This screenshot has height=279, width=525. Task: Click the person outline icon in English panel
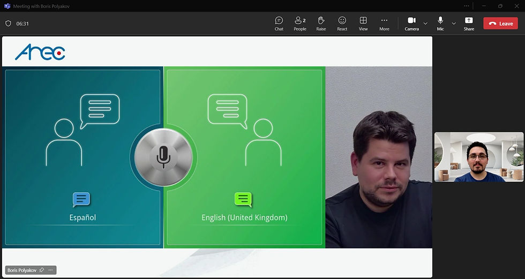263,142
